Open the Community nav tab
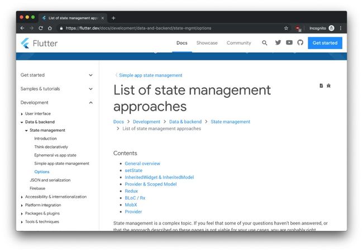The width and height of the screenshot is (363, 252). (x=239, y=43)
